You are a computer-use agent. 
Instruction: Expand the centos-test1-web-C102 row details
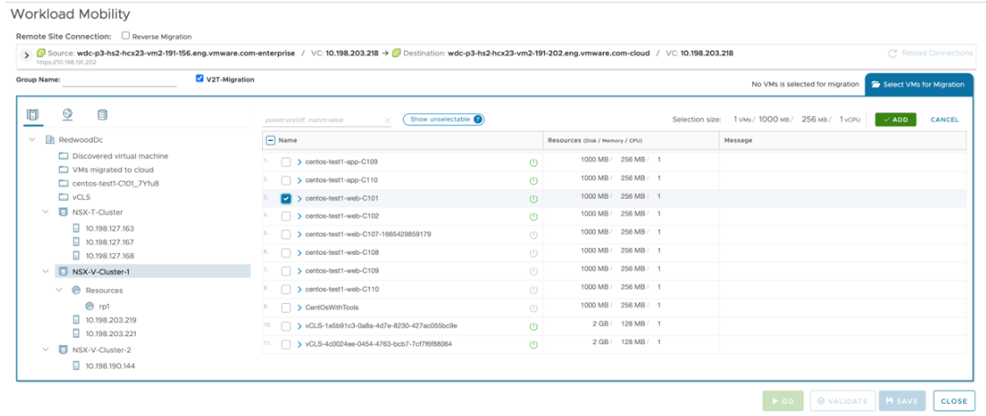299,216
